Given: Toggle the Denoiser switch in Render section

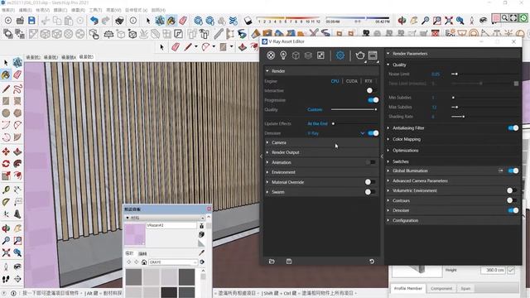Looking at the screenshot, I should [x=373, y=133].
